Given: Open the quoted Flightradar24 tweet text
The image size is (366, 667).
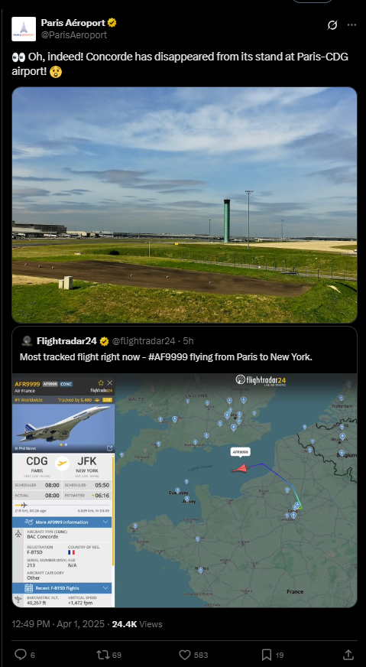Looking at the screenshot, I should point(167,357).
